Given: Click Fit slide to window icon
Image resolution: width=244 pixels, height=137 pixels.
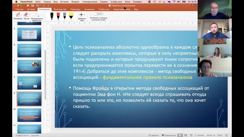Looking at the screenshot, I should click(226, 135).
